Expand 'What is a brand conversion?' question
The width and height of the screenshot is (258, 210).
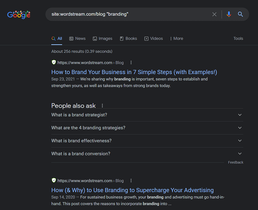(x=147, y=154)
